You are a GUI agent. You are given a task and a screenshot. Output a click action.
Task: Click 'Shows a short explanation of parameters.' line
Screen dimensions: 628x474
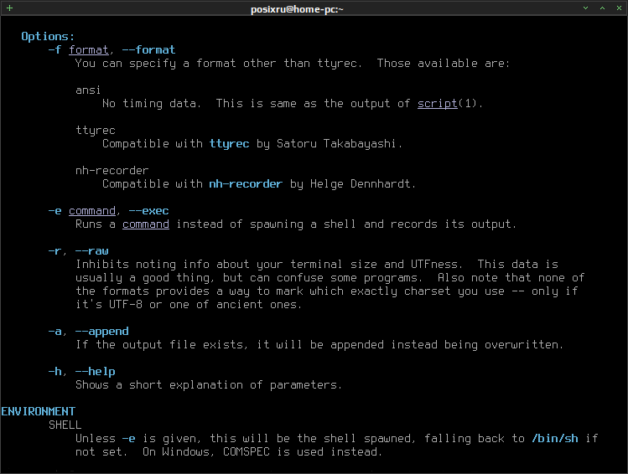(x=209, y=384)
